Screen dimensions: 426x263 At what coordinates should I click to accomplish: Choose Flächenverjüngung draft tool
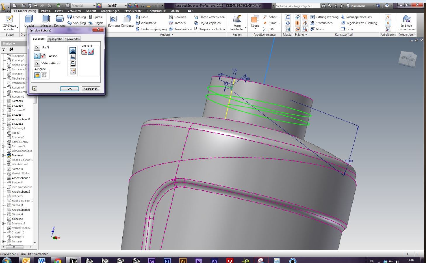tap(151, 29)
